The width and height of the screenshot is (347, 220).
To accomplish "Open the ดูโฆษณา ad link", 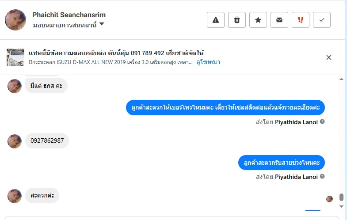I will point(208,62).
